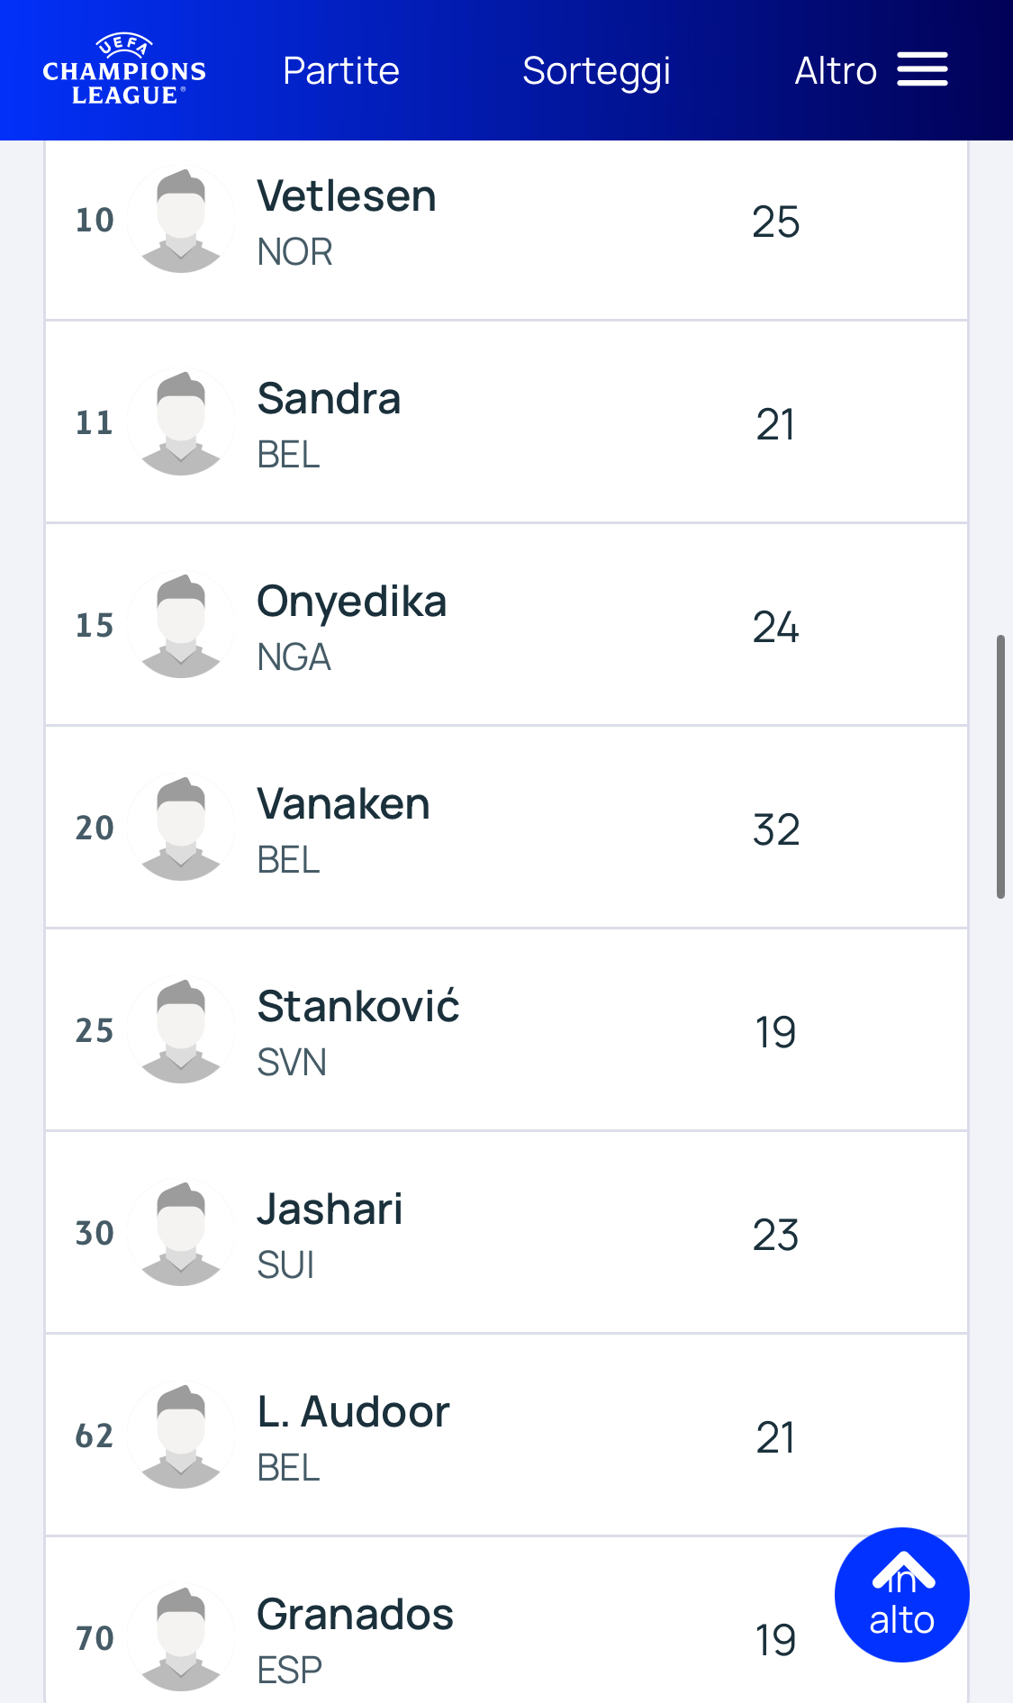Open the Sorteggi tab
The image size is (1013, 1703).
(596, 70)
